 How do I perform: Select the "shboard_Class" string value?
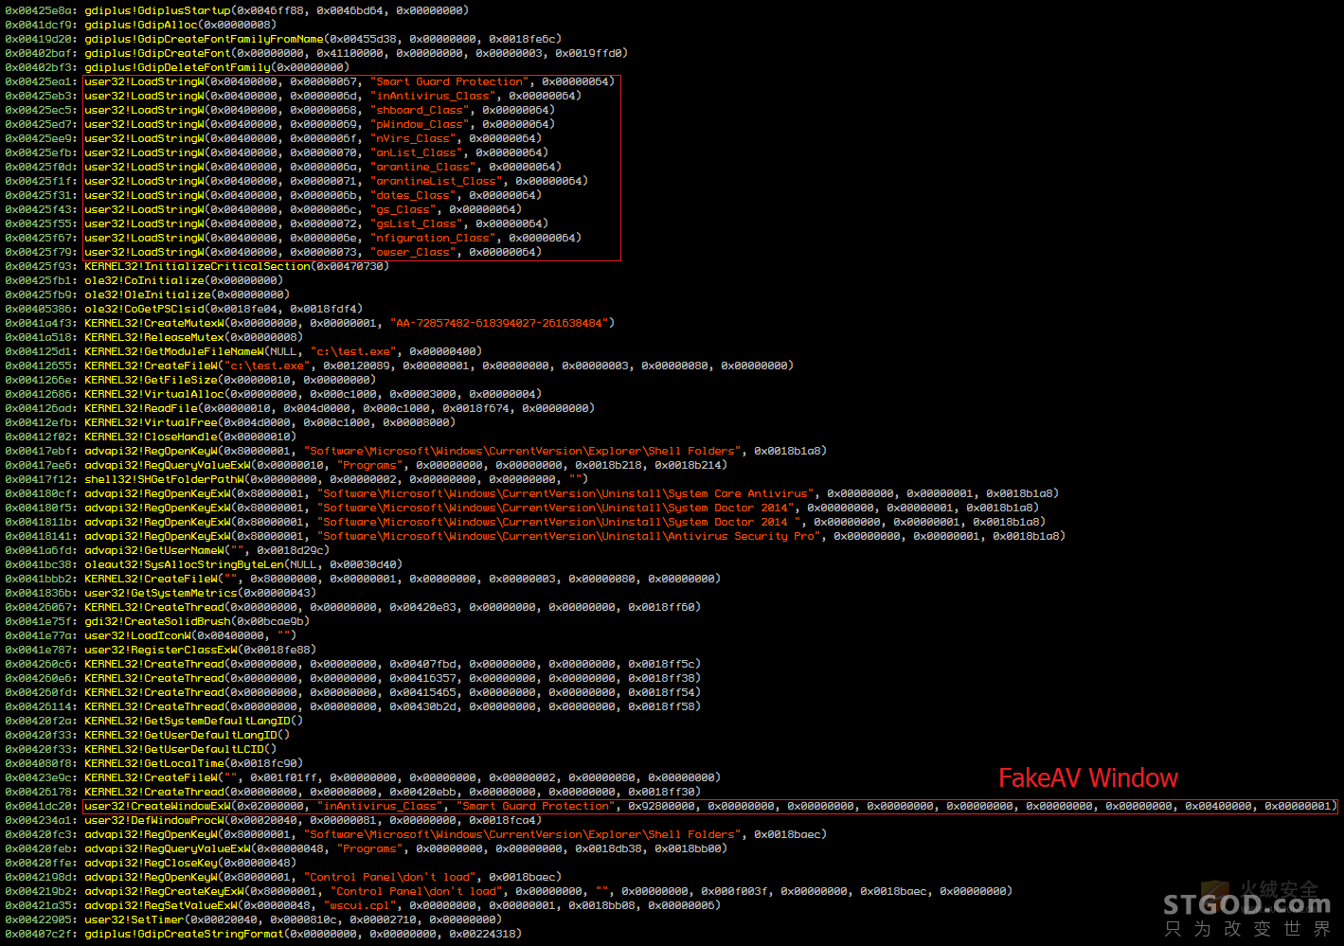click(x=421, y=110)
